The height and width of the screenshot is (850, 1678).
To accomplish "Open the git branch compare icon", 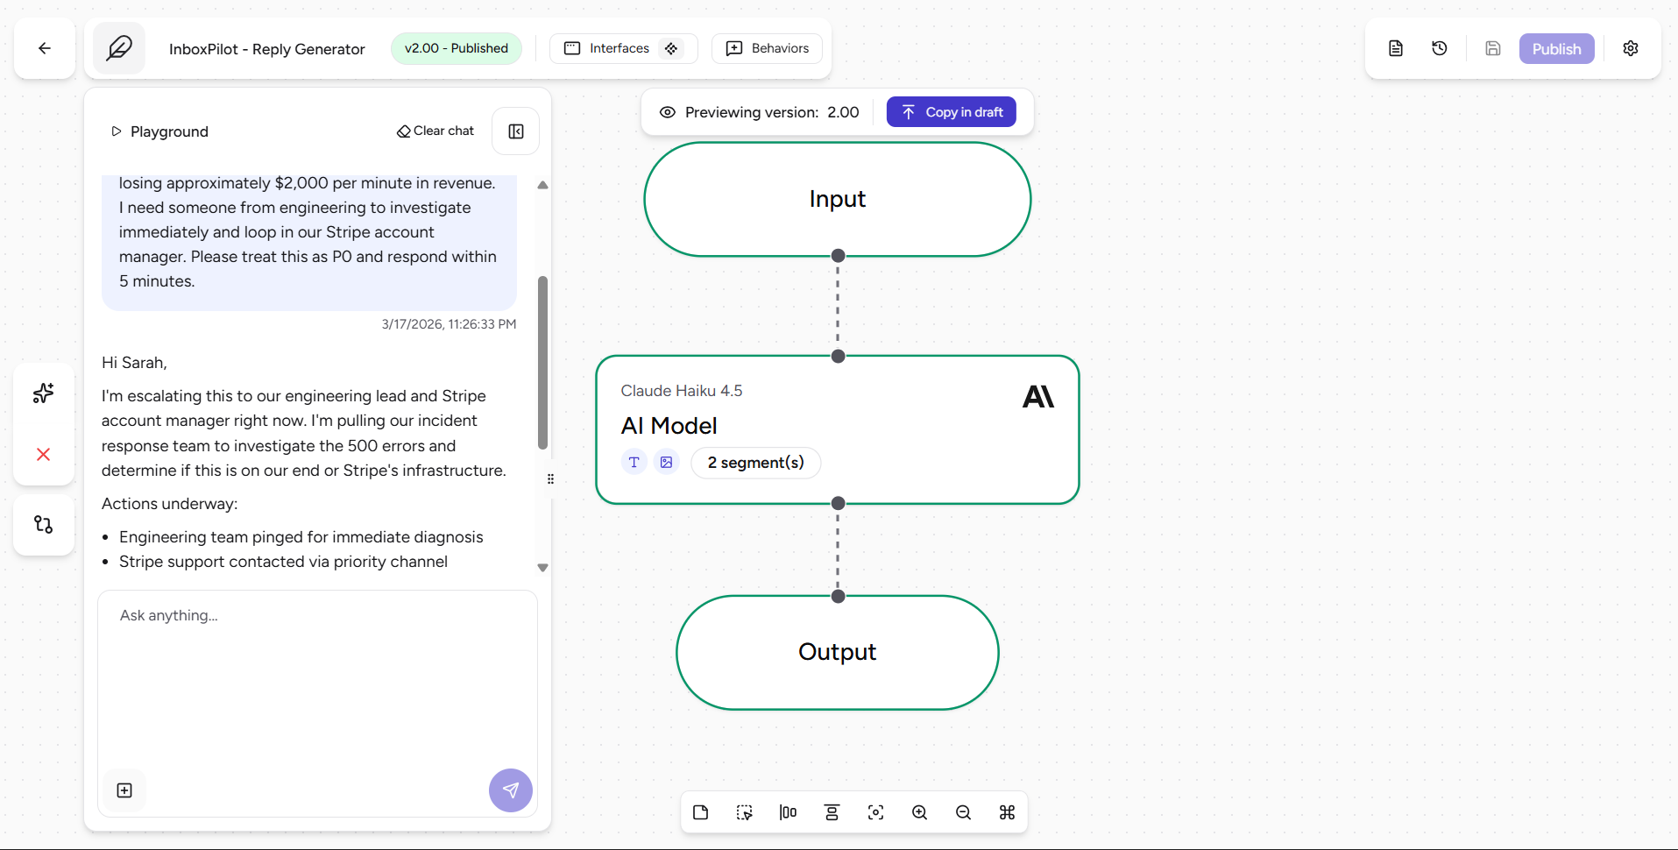I will tap(43, 524).
